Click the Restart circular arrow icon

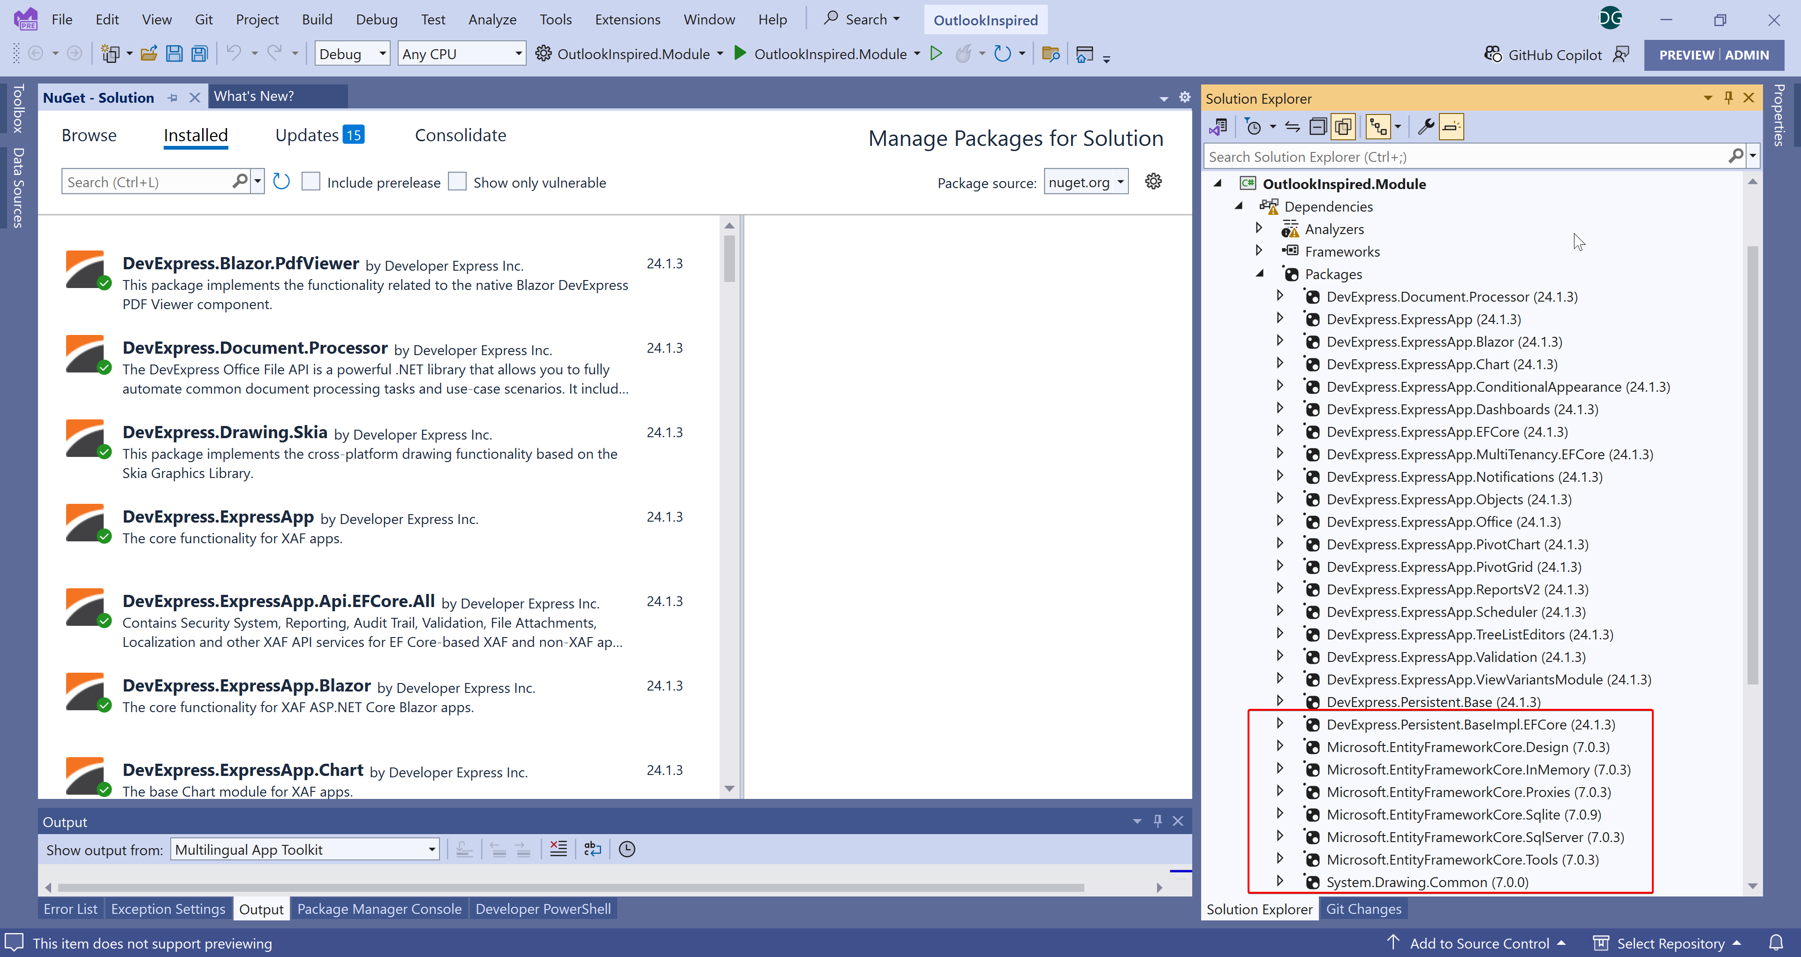pyautogui.click(x=1003, y=54)
